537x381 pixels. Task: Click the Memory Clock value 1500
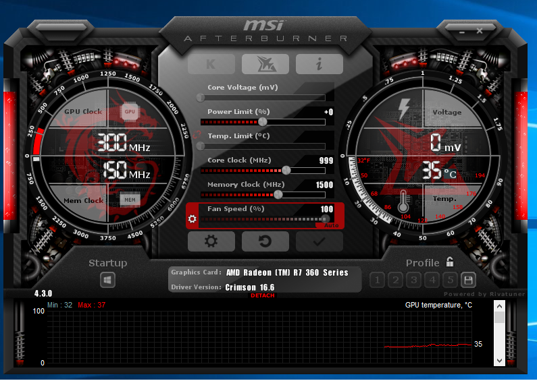pos(324,185)
